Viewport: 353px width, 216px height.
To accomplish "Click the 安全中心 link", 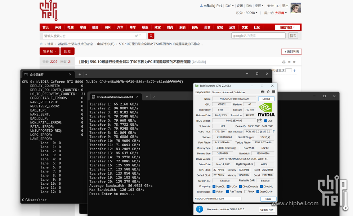I will pos(273,6).
